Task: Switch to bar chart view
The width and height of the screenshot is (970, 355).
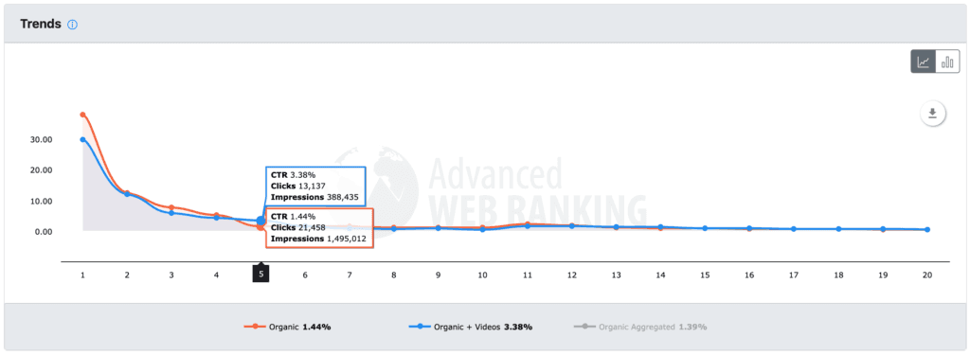Action: pos(947,62)
